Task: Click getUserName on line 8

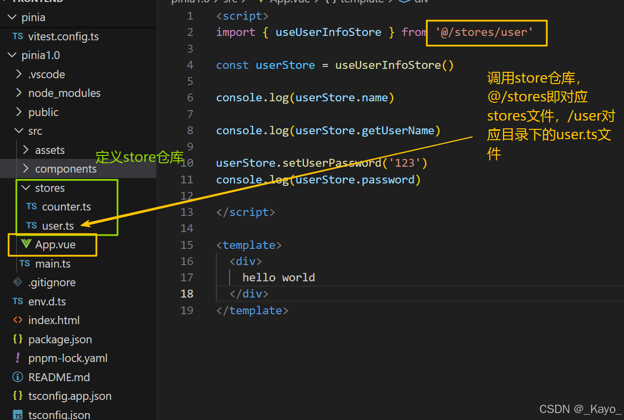Action: click(x=398, y=130)
